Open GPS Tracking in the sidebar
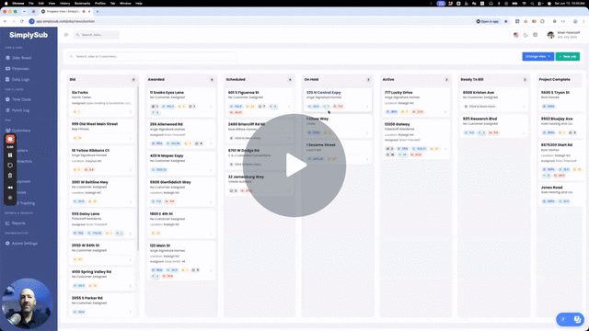This screenshot has height=331, width=589. (x=26, y=203)
